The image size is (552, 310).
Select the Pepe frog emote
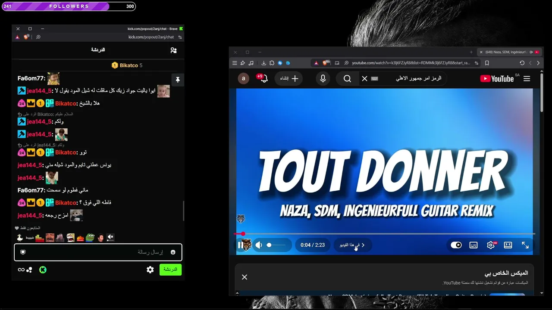(x=90, y=237)
